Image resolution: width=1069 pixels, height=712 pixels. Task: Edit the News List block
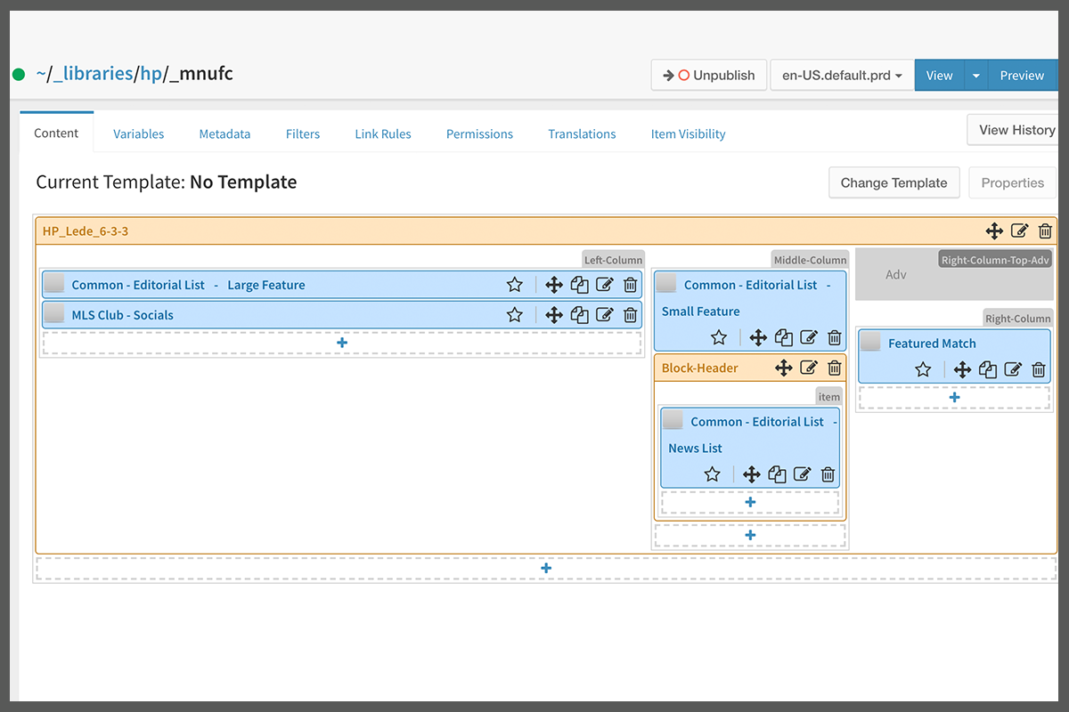pos(802,474)
